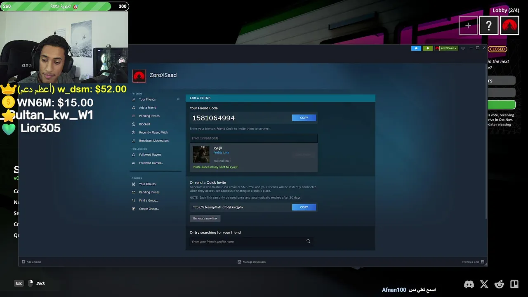The image size is (528, 297).
Task: Click the Steam window vertical scrollbar
Action: [486, 141]
